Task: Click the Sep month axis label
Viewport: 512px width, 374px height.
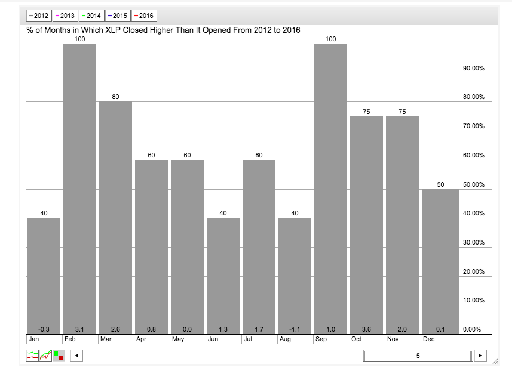Action: pyautogui.click(x=321, y=339)
